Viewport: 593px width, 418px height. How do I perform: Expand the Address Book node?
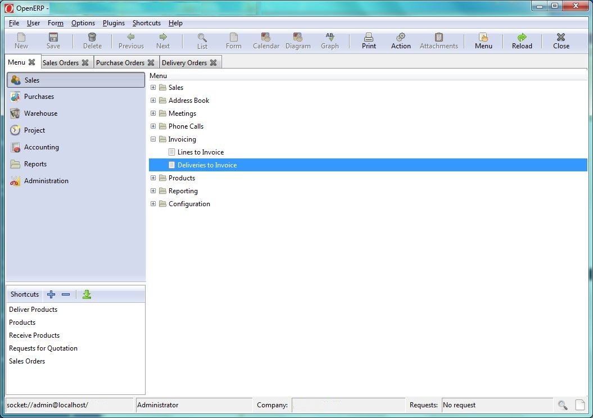pos(153,100)
